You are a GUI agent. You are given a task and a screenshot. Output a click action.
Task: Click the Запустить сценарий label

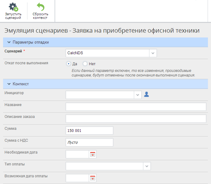point(13,16)
